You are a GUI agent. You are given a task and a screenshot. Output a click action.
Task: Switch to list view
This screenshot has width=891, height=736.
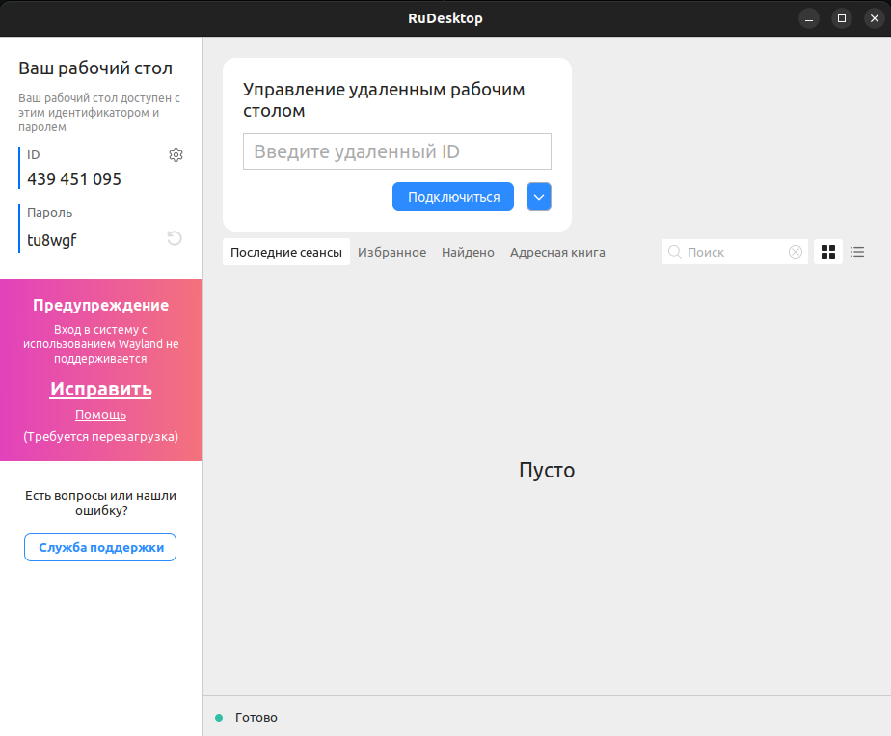(x=857, y=252)
